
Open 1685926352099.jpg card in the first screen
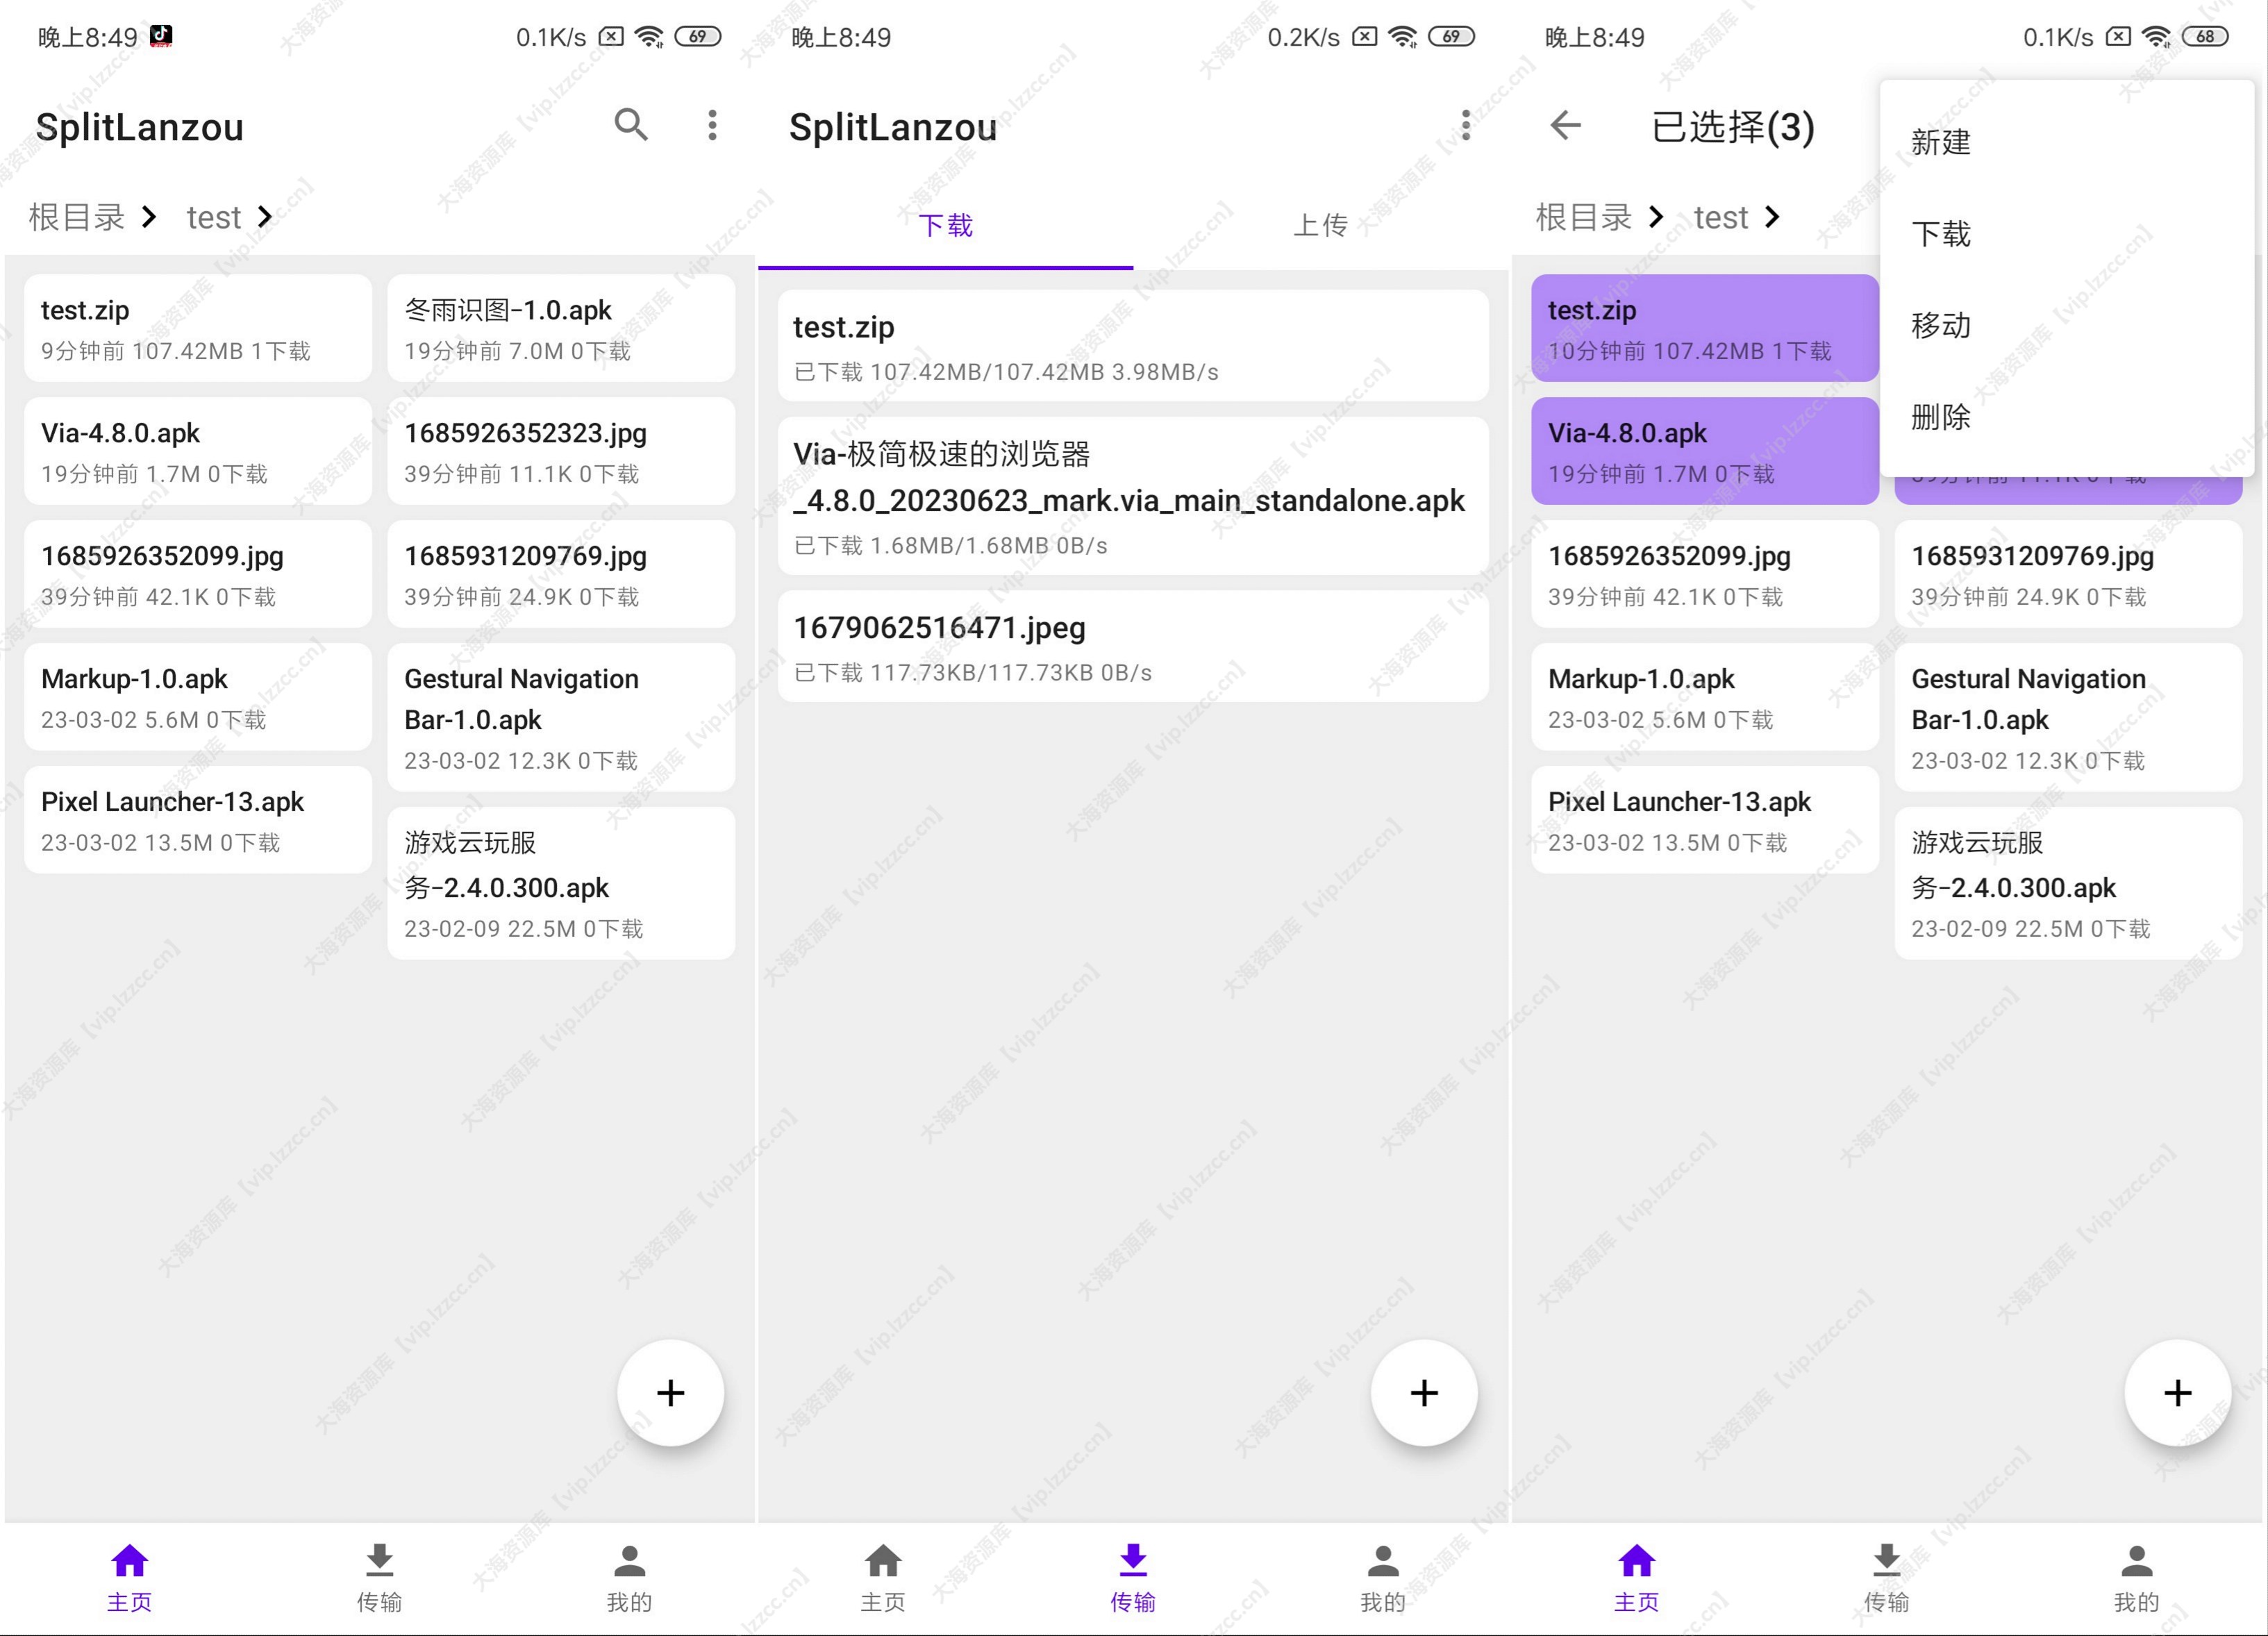pyautogui.click(x=198, y=574)
